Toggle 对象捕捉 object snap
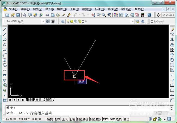The height and width of the screenshot is (123, 177). [83, 119]
